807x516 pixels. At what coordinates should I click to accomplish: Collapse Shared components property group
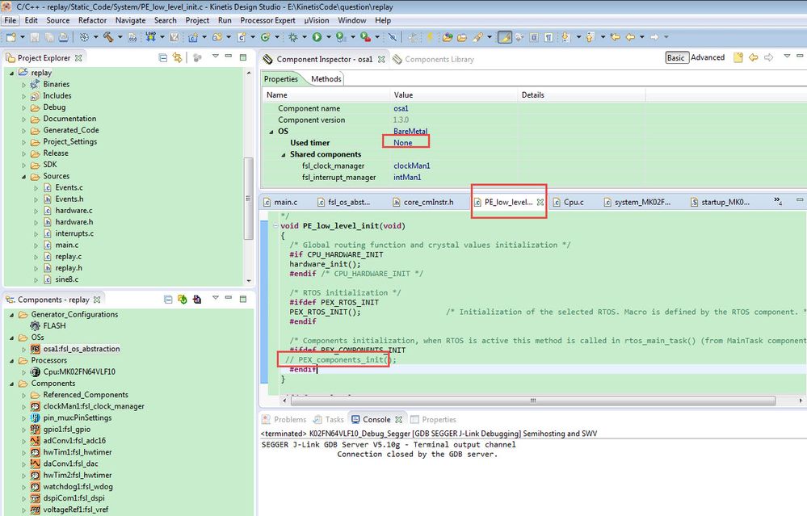coord(283,155)
